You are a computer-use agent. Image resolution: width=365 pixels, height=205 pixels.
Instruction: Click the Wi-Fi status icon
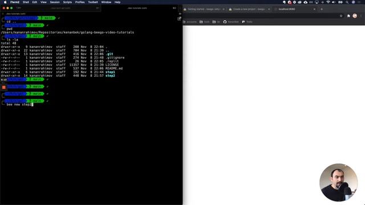pyautogui.click(x=328, y=2)
